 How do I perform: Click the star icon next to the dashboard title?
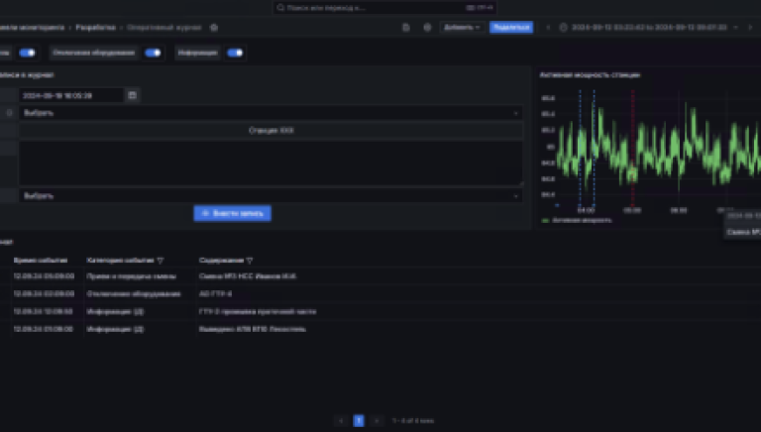point(214,28)
